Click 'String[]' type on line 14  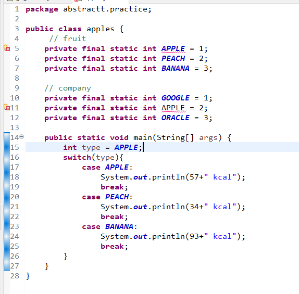click(x=175, y=137)
